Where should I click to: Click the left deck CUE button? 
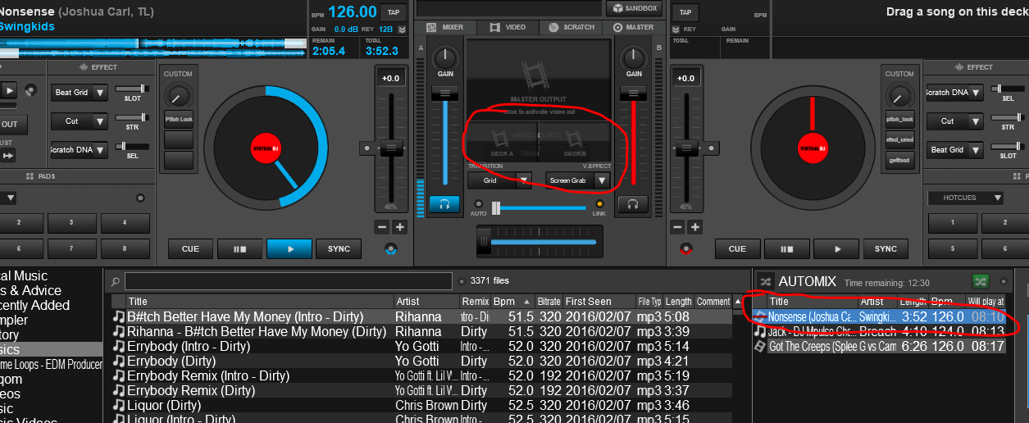190,248
